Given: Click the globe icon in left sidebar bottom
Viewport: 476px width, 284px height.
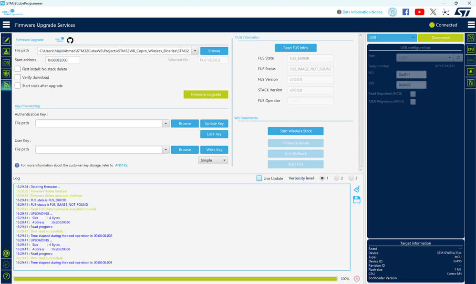Looking at the screenshot, I should [6, 253].
